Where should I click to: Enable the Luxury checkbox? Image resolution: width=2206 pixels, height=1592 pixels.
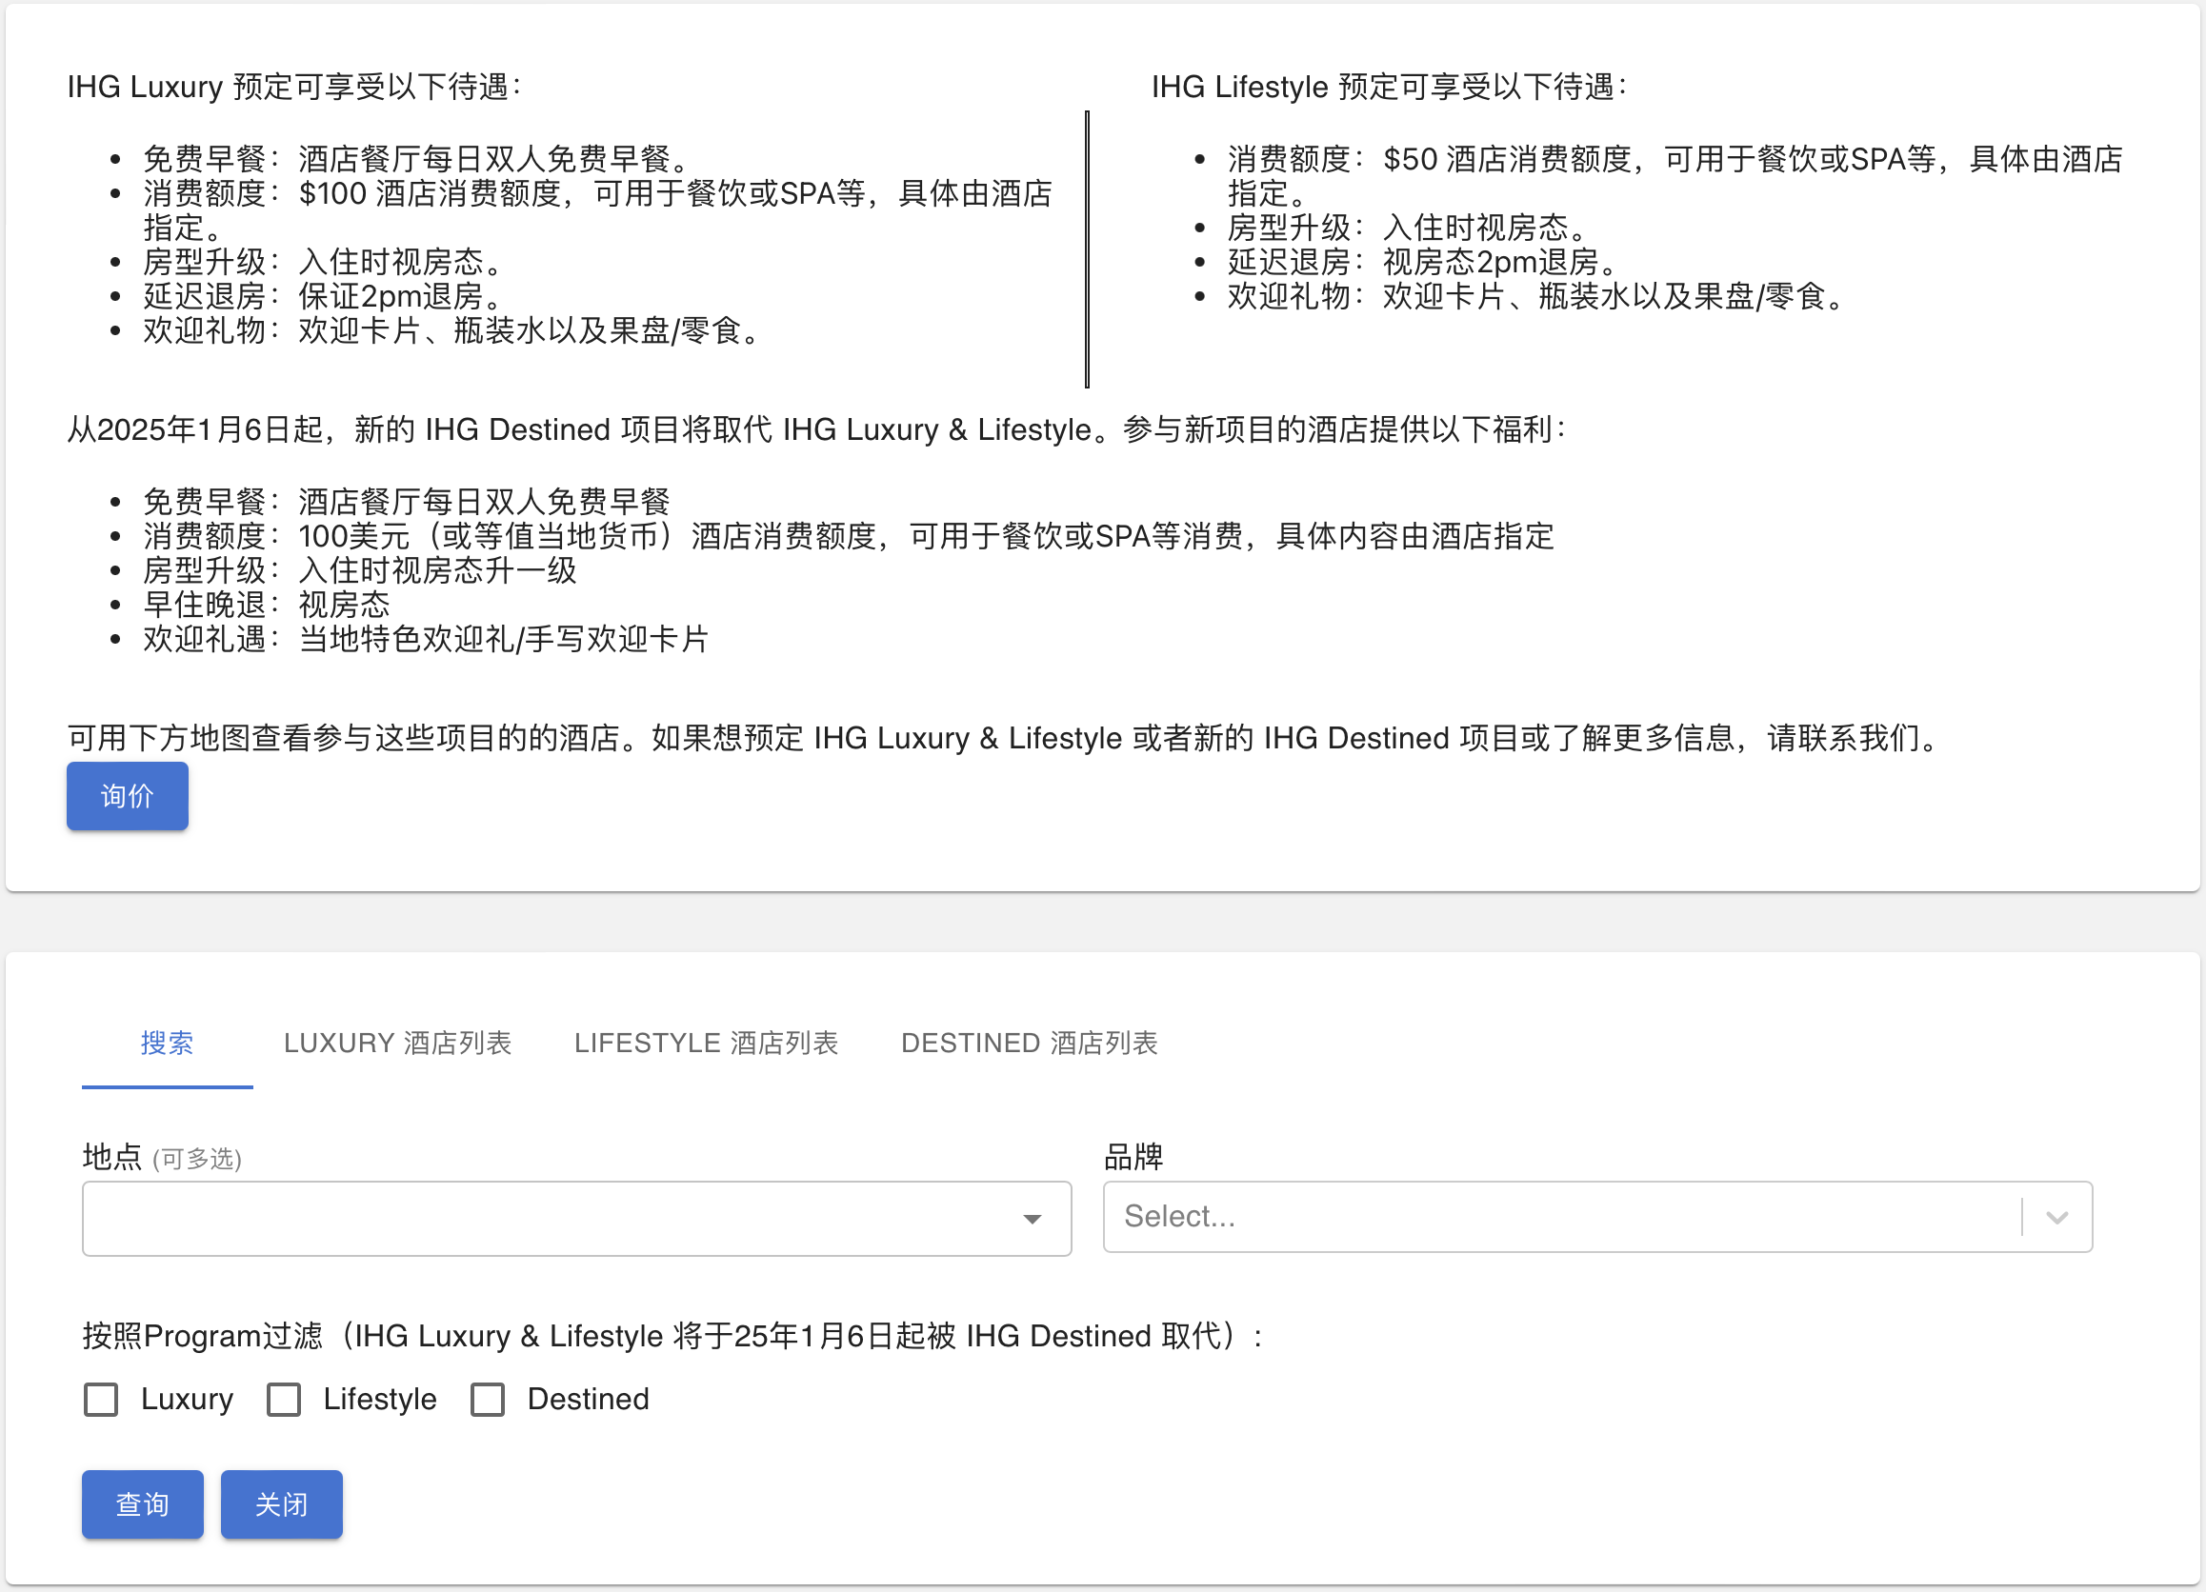click(101, 1399)
